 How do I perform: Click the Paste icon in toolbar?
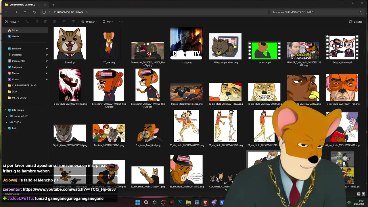(x=45, y=22)
